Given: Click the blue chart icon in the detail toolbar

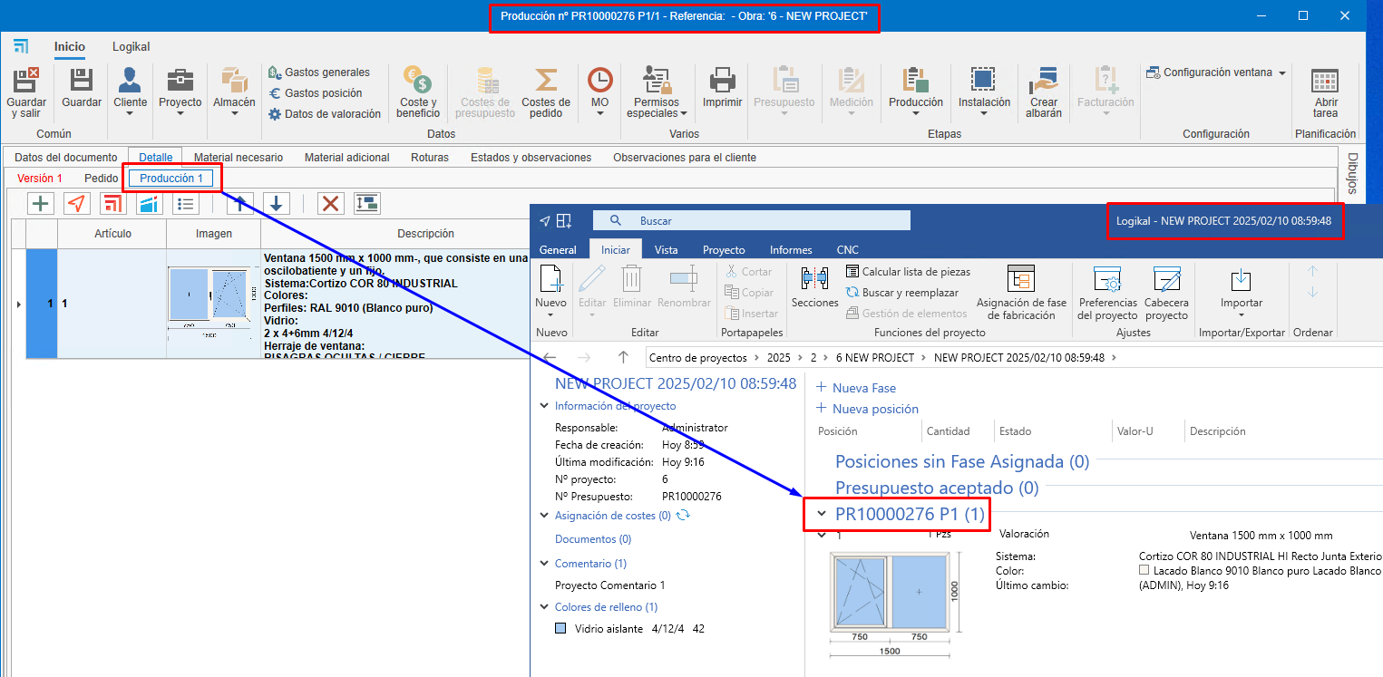Looking at the screenshot, I should click(x=150, y=203).
